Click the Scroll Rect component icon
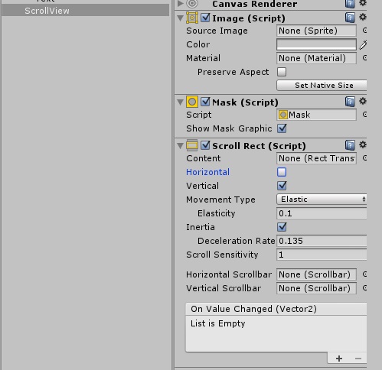This screenshot has width=382, height=370. [192, 145]
